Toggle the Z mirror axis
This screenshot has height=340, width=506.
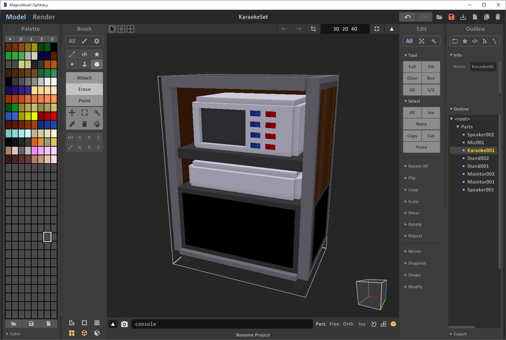click(98, 137)
